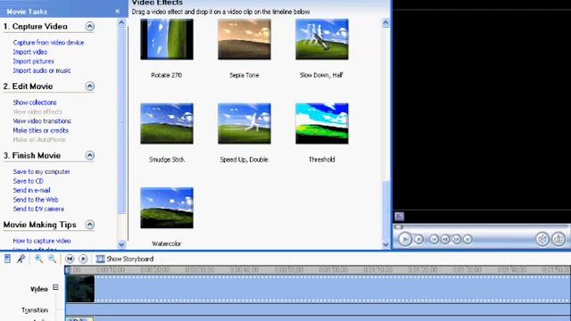Collapse the Movie Making Tips section
This screenshot has height=321, width=571.
tap(89, 225)
